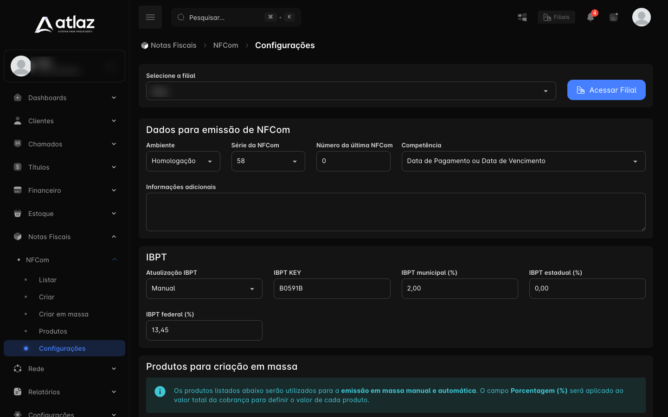
Task: Click the info icon in the alert banner
Action: pos(160,392)
